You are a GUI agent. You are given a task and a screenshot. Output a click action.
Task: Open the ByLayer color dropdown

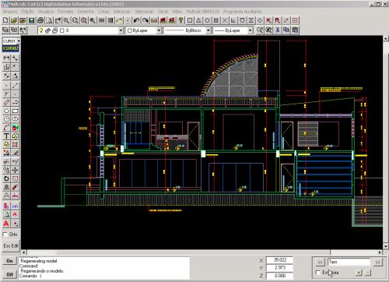(159, 30)
